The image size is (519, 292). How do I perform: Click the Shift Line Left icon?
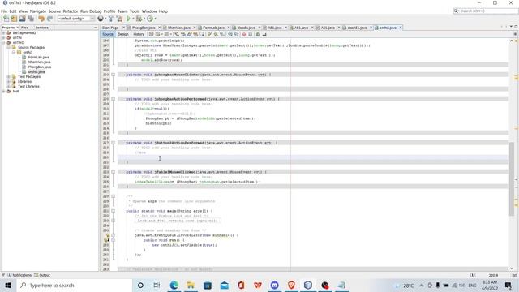tap(230, 34)
